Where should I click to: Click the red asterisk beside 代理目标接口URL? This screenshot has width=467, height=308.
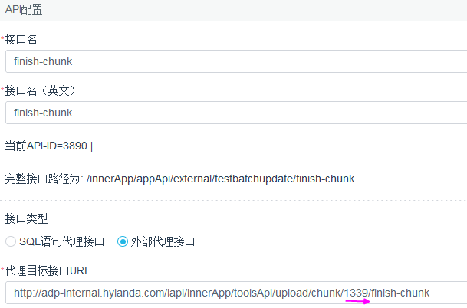tap(2, 270)
